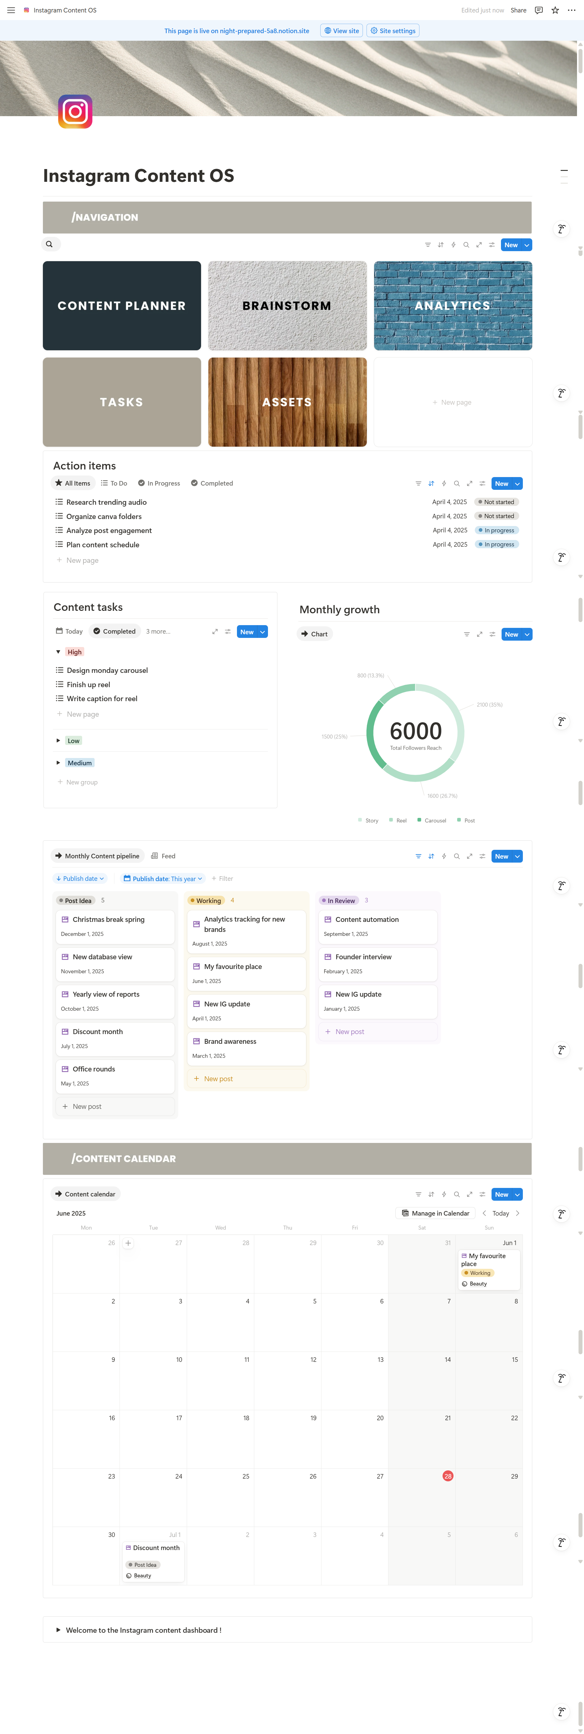Select the Today tab in Content tasks

click(69, 632)
